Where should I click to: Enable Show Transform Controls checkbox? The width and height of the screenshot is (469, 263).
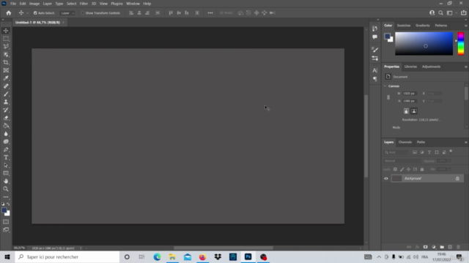coord(83,13)
